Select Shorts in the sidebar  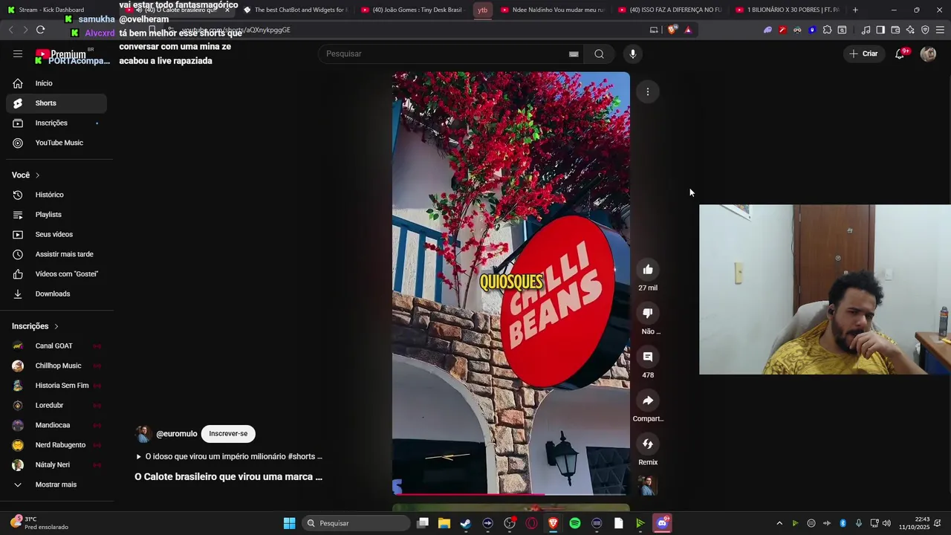(56, 103)
